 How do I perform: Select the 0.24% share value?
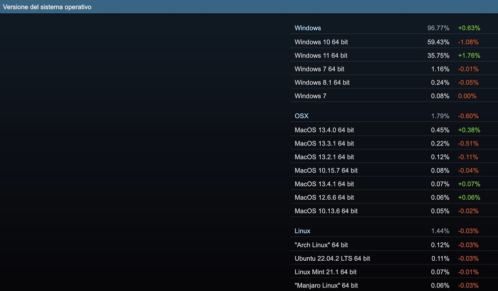(x=440, y=82)
